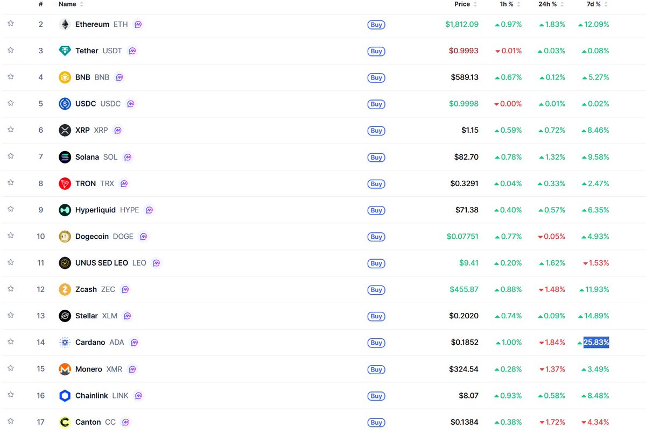Sort table by Price column
The image size is (646, 435).
click(466, 4)
